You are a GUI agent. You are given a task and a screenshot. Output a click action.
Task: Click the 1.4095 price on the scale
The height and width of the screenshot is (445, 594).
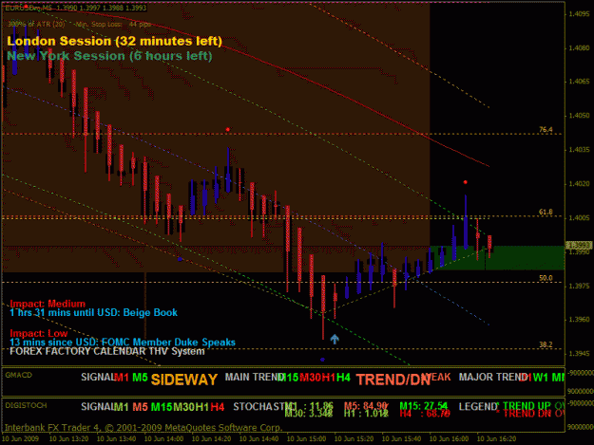pos(579,14)
